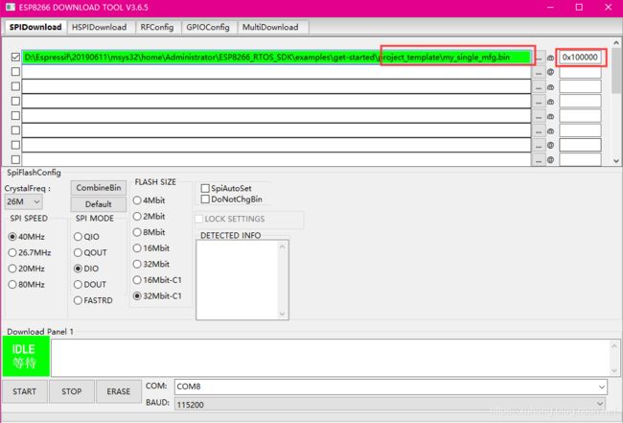623x423 pixels.
Task: Click the download log text area
Action: click(335, 358)
